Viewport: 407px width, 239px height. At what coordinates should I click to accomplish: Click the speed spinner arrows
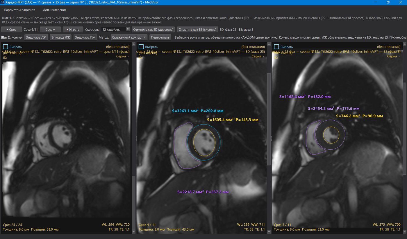click(x=128, y=30)
